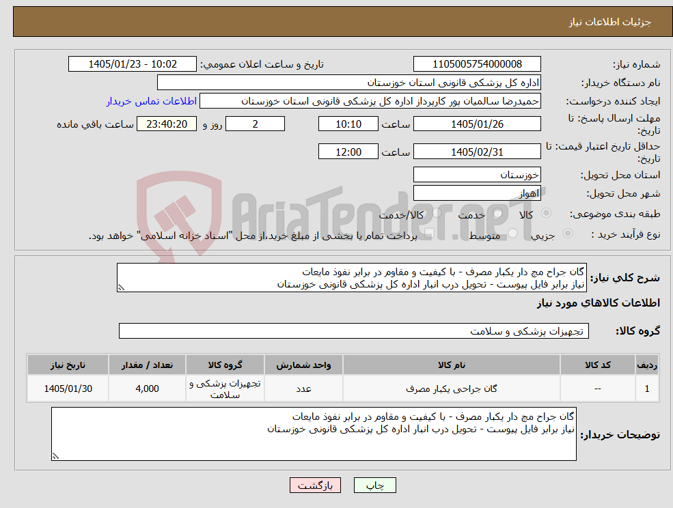673x508 pixels.
Task: Click the توضیحات خریدار text area
Action: (x=314, y=434)
